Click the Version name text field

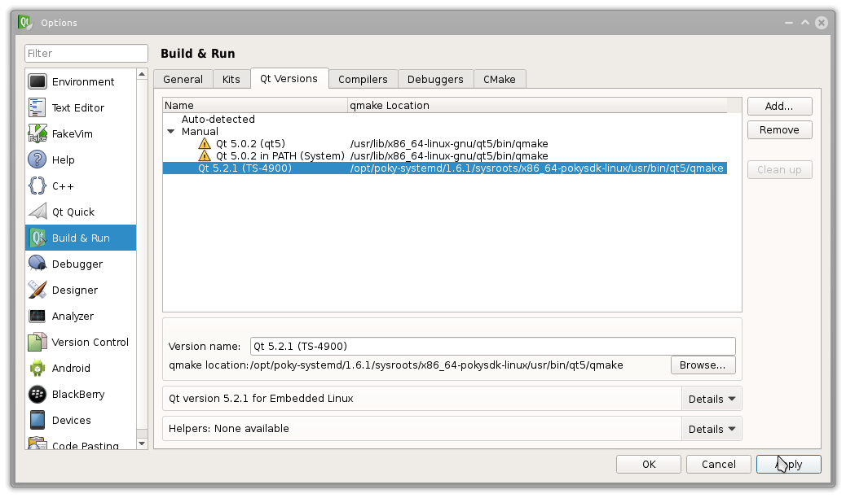click(x=492, y=346)
